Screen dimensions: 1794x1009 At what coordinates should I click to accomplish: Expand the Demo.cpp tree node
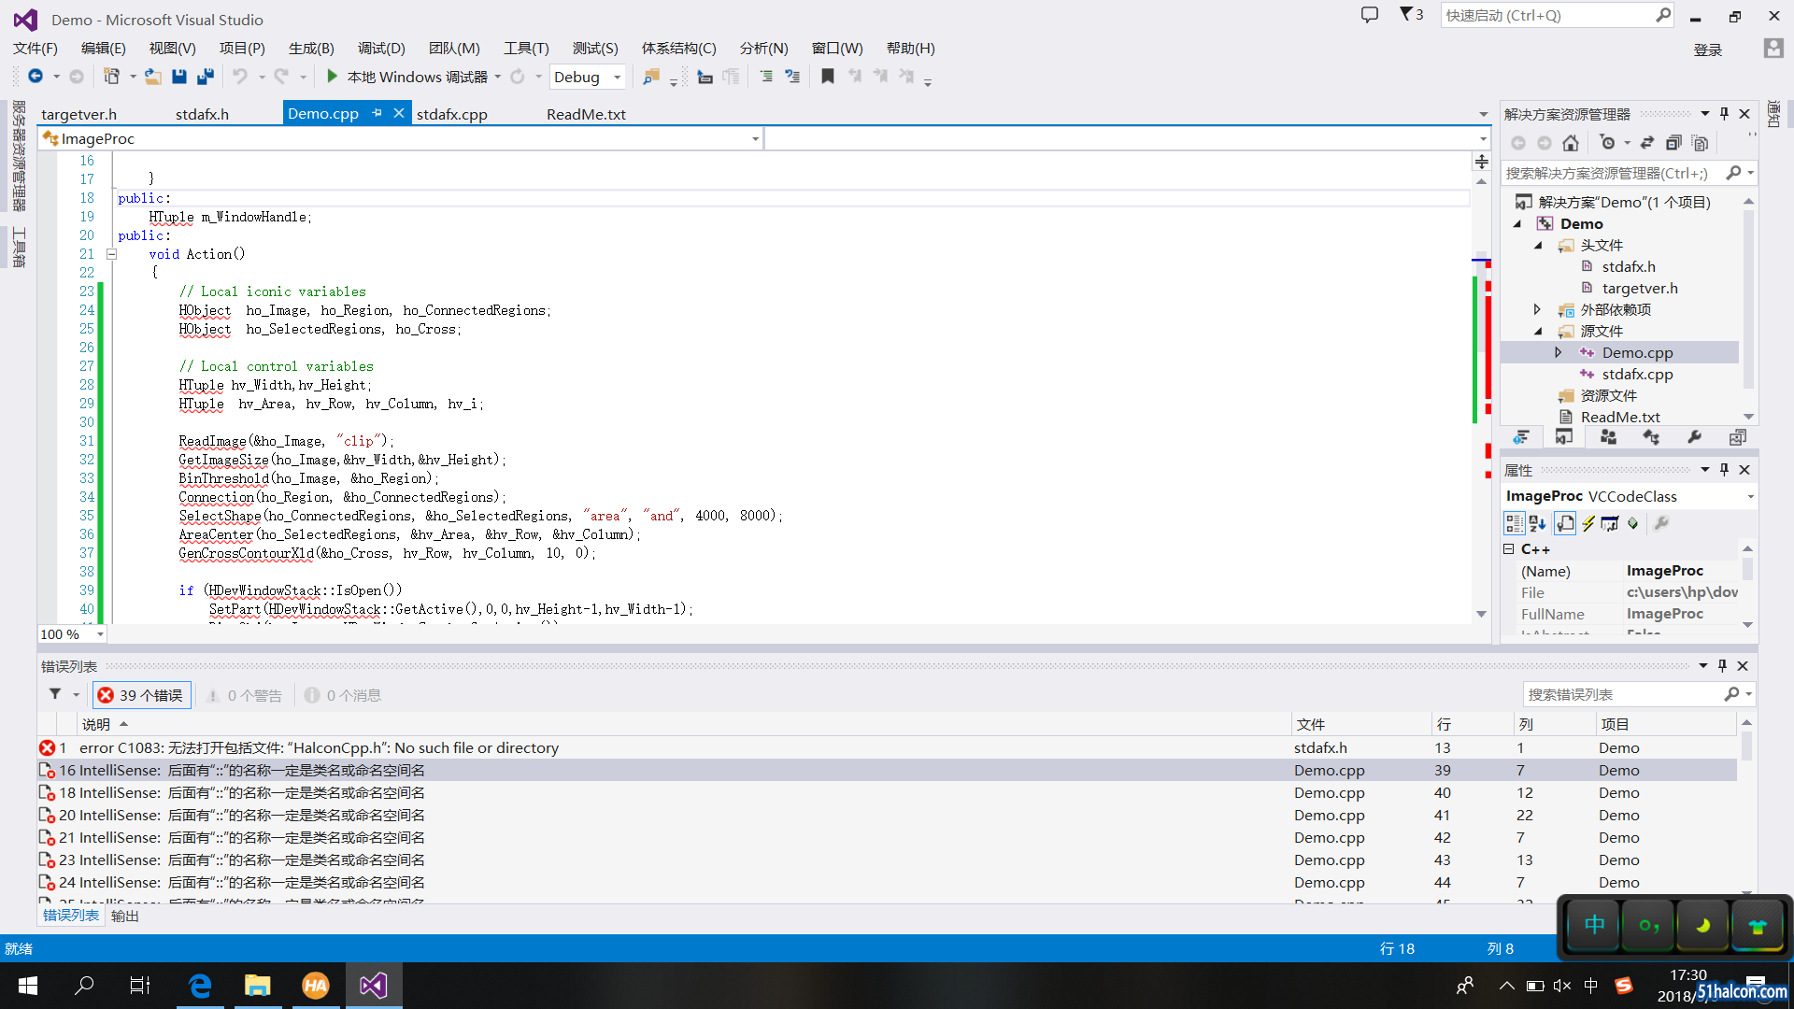(1558, 352)
